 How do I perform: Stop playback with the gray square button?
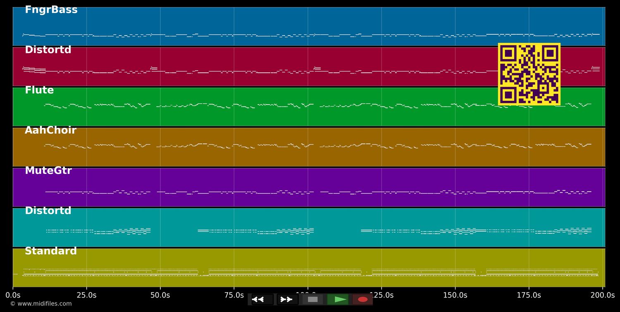[312, 299]
